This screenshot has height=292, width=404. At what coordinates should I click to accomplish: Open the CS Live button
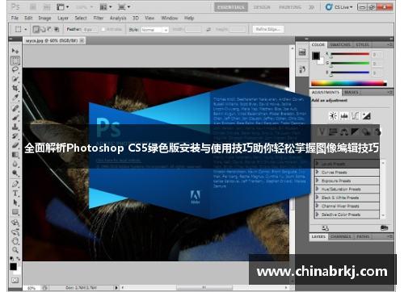339,7
